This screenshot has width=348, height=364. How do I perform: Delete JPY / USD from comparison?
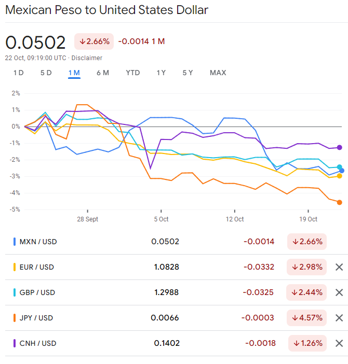coord(339,318)
